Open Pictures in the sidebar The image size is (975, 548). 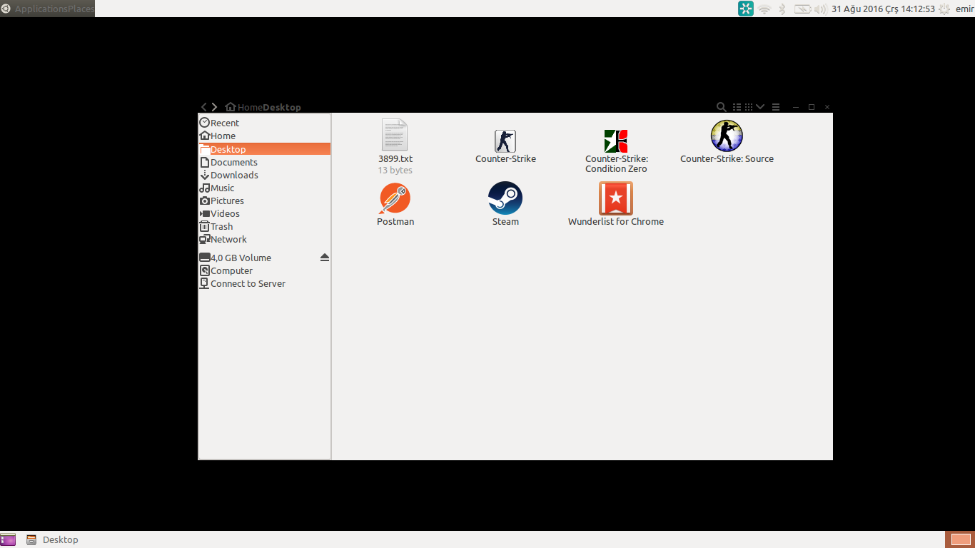click(x=264, y=201)
